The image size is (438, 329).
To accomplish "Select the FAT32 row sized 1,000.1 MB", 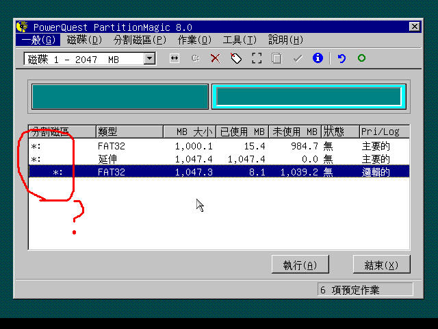I will (219, 146).
